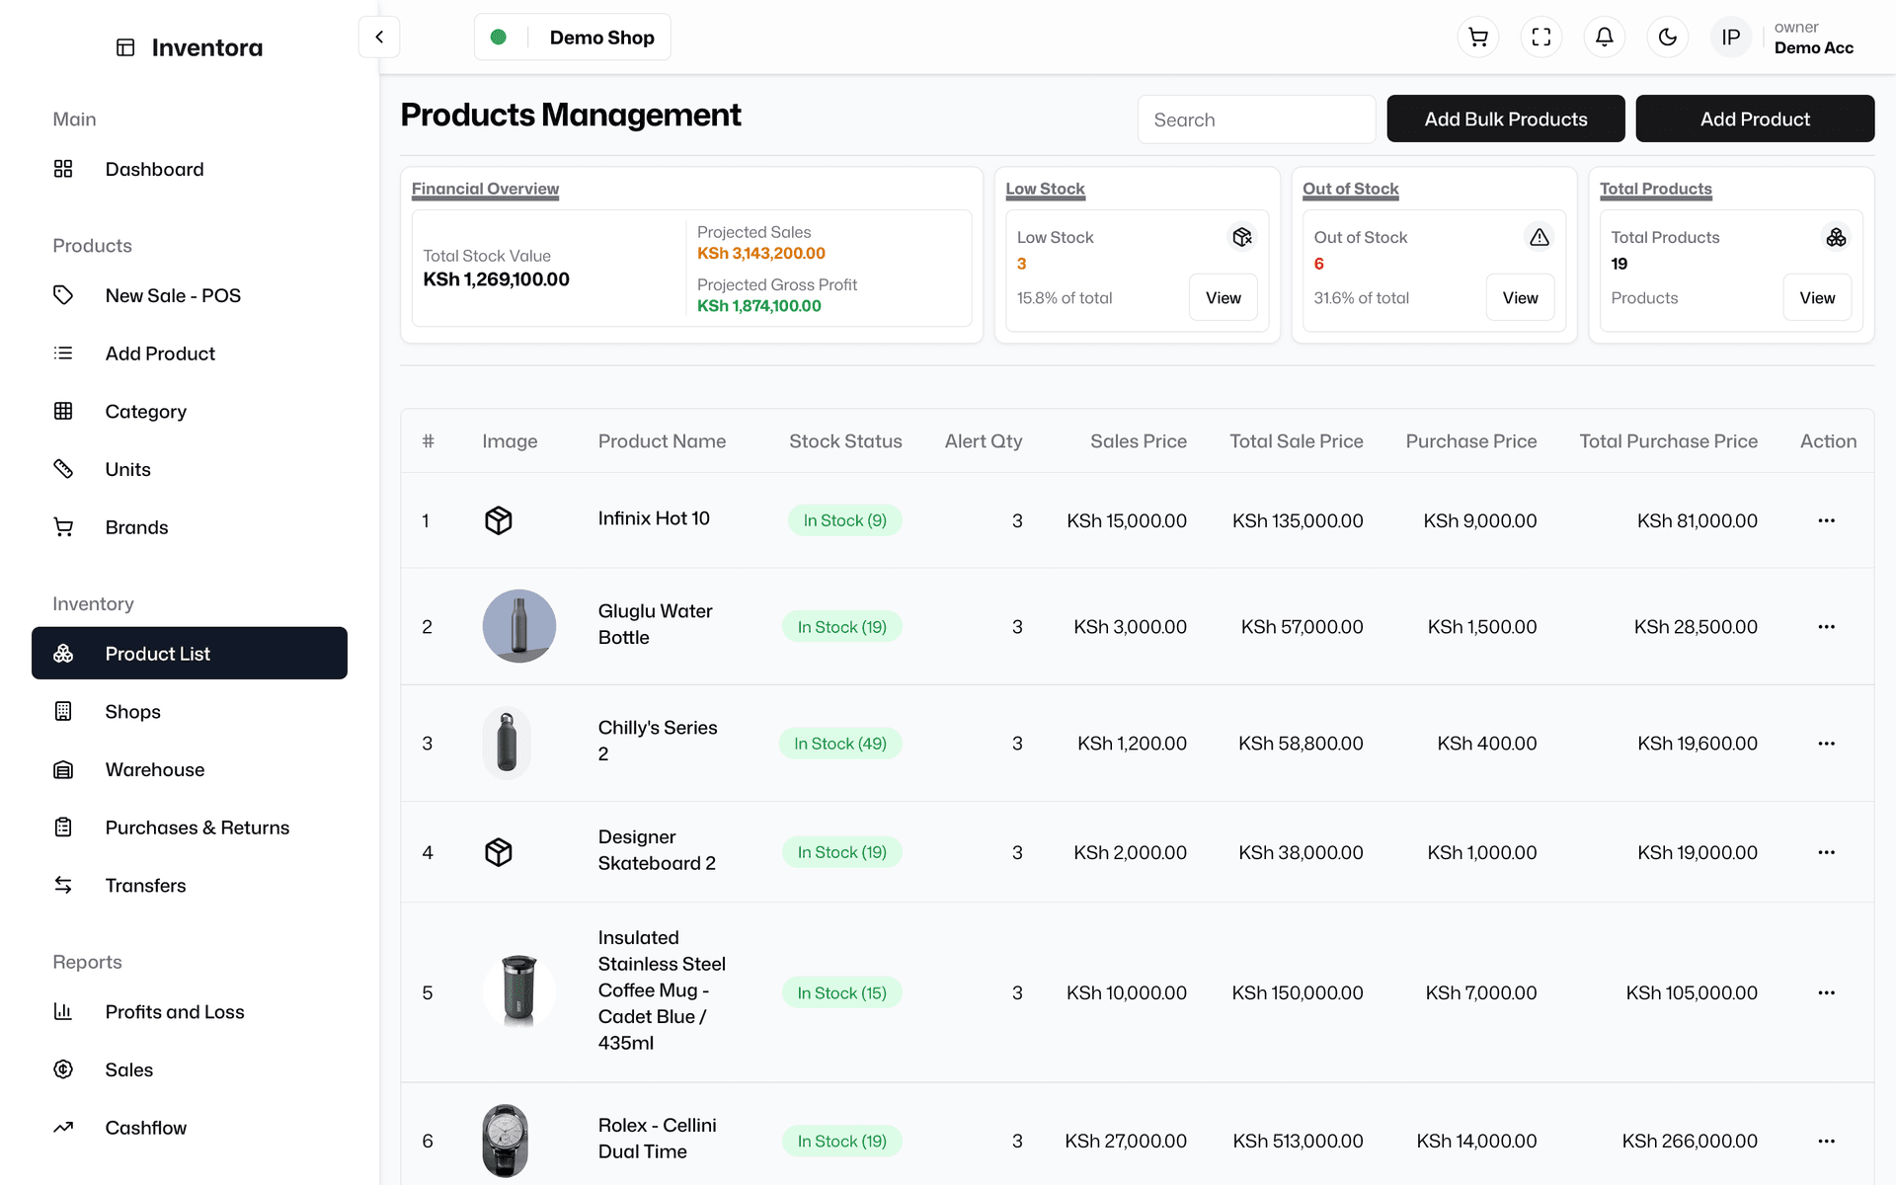View the Out of Stock products
The height and width of the screenshot is (1185, 1896).
pyautogui.click(x=1520, y=297)
